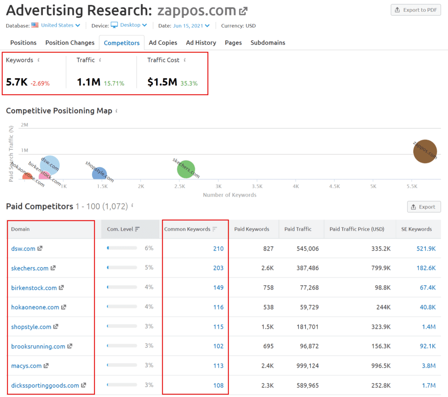Click paid traffic value 999,124
The height and width of the screenshot is (397, 448).
point(308,366)
